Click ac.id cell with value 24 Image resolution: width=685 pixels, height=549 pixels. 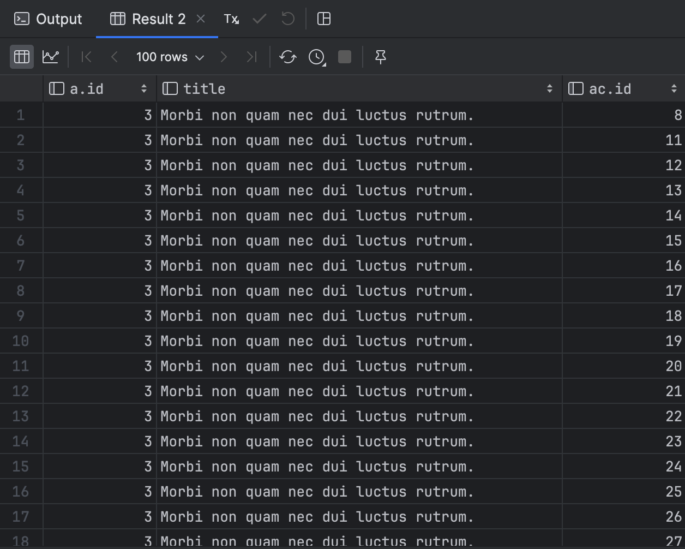(x=624, y=467)
